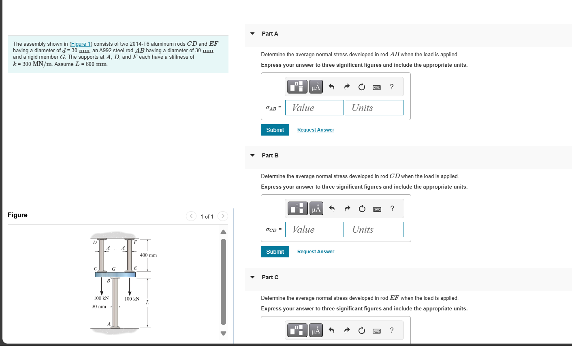This screenshot has width=572, height=346.
Task: Open equation templates icon in Part C
Action: coord(297,330)
